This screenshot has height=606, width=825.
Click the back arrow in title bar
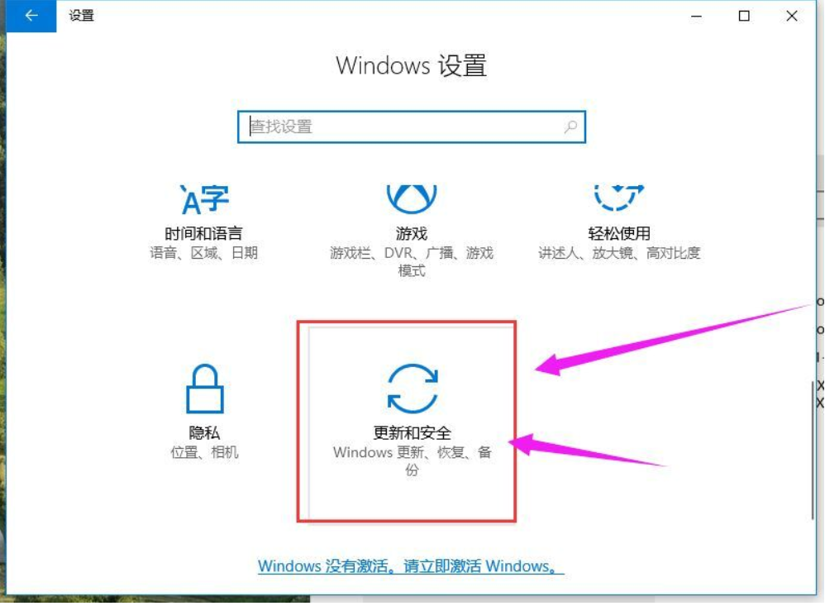point(31,16)
